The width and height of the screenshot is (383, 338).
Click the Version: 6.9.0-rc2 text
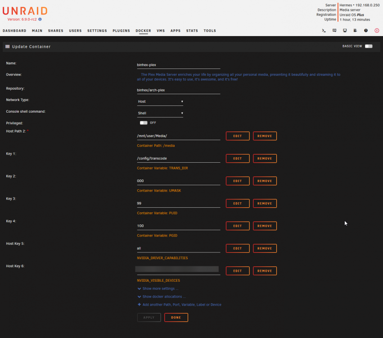pyautogui.click(x=22, y=19)
